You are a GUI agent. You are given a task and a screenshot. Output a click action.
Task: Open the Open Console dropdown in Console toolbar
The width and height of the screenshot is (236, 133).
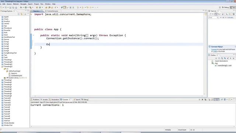[x=232, y=99]
